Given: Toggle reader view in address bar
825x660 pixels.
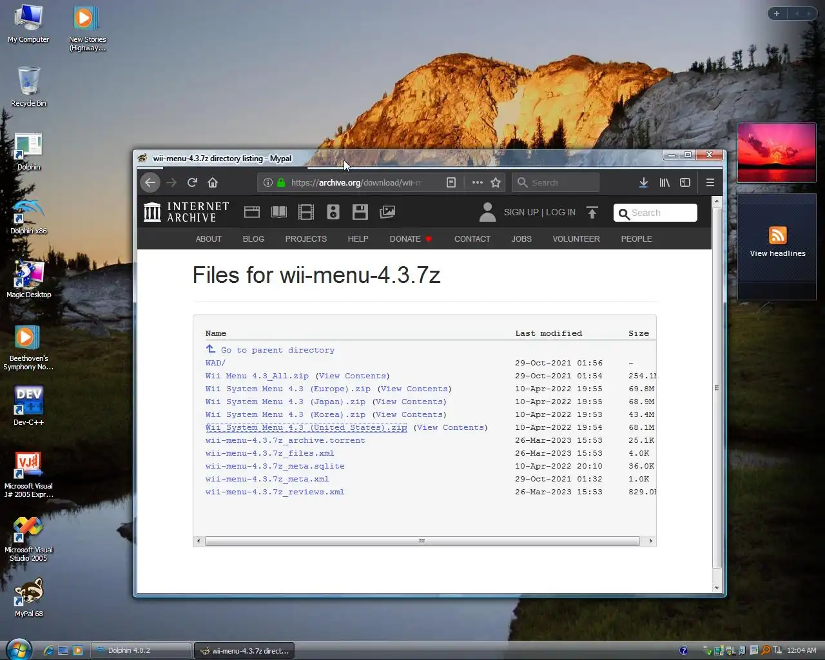Looking at the screenshot, I should coord(451,182).
